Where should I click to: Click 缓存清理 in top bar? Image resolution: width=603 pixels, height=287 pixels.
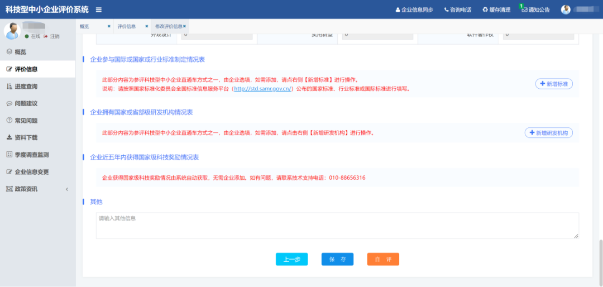pyautogui.click(x=496, y=9)
